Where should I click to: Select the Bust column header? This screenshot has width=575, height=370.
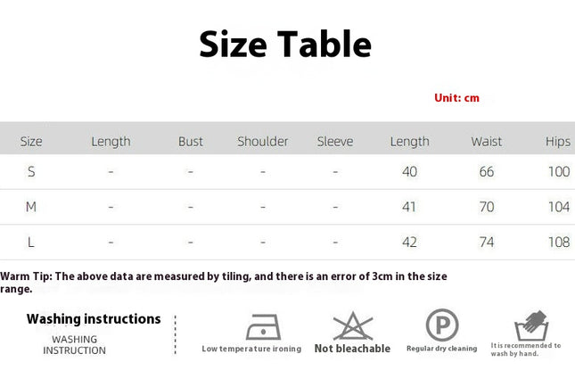tap(191, 142)
